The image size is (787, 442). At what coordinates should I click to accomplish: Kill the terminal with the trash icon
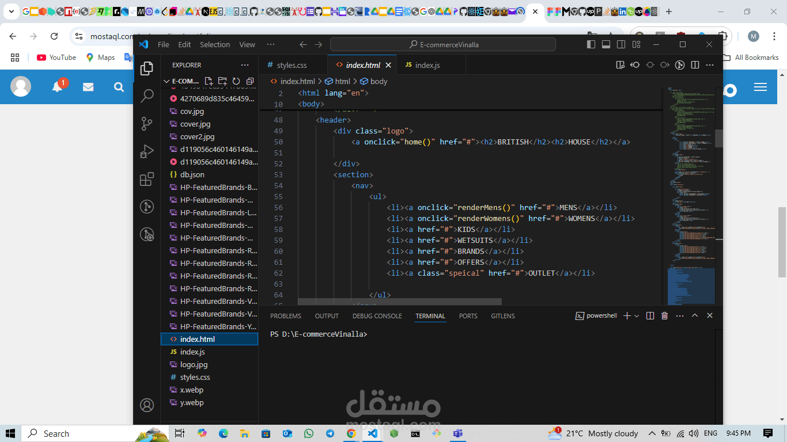click(x=664, y=315)
